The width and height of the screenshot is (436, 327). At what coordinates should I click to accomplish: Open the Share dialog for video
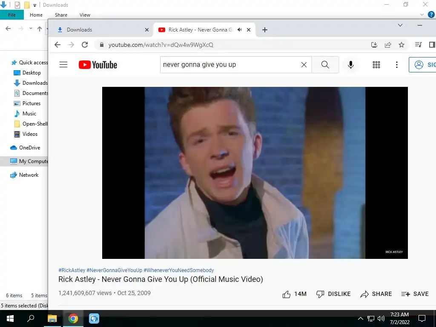coord(376,294)
